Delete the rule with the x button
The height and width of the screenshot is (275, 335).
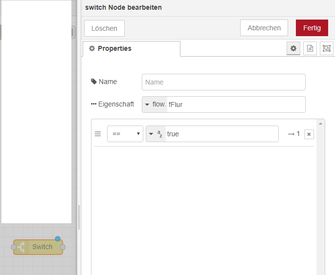click(309, 134)
